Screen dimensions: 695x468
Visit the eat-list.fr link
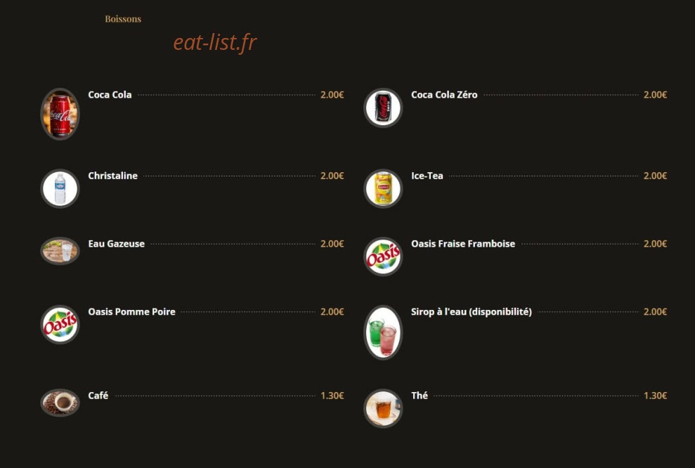click(215, 43)
